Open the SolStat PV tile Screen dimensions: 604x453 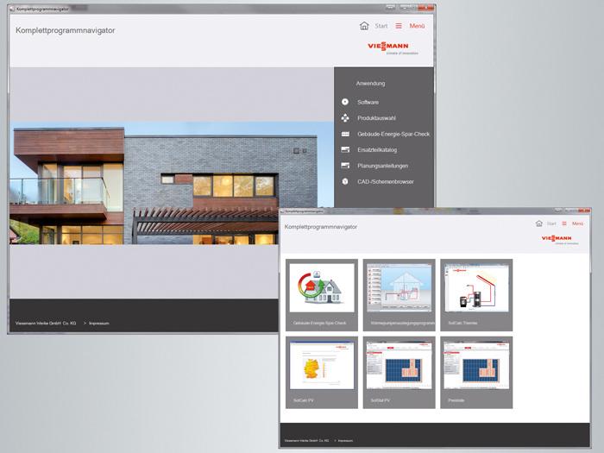point(399,372)
